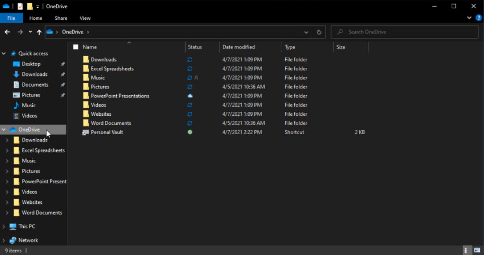
Task: Open the recent locations dropdown arrow
Action: pos(30,32)
